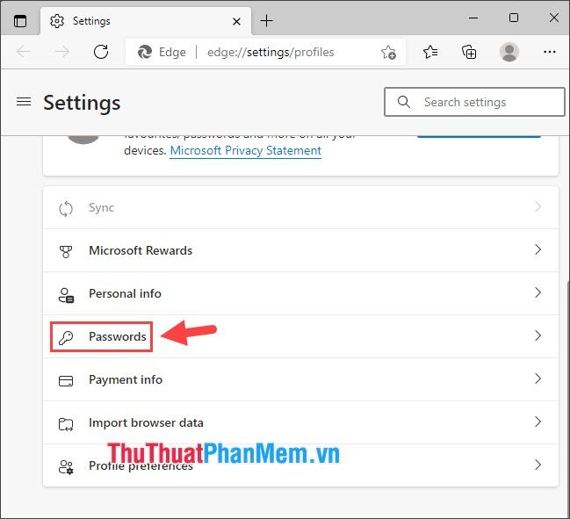
Task: Click the Import browser data folder icon
Action: tap(66, 424)
